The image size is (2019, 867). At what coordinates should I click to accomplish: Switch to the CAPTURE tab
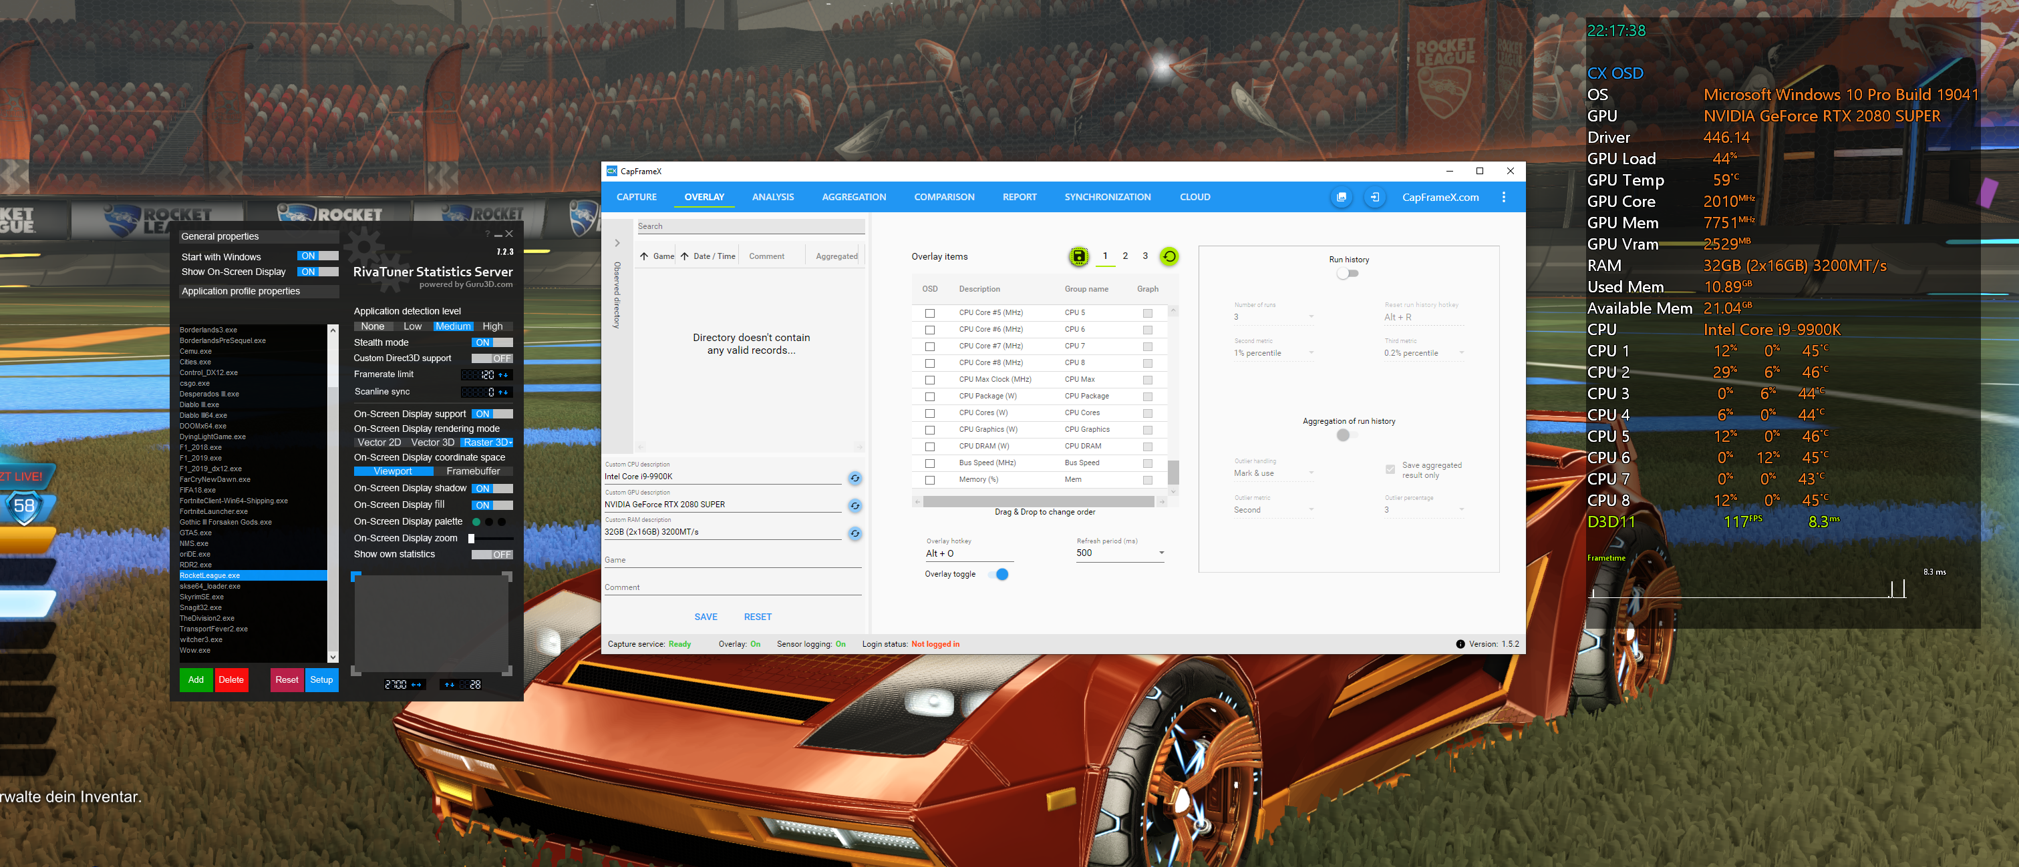pos(637,198)
